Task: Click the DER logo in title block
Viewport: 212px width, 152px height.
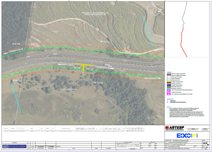Action: pos(206,144)
